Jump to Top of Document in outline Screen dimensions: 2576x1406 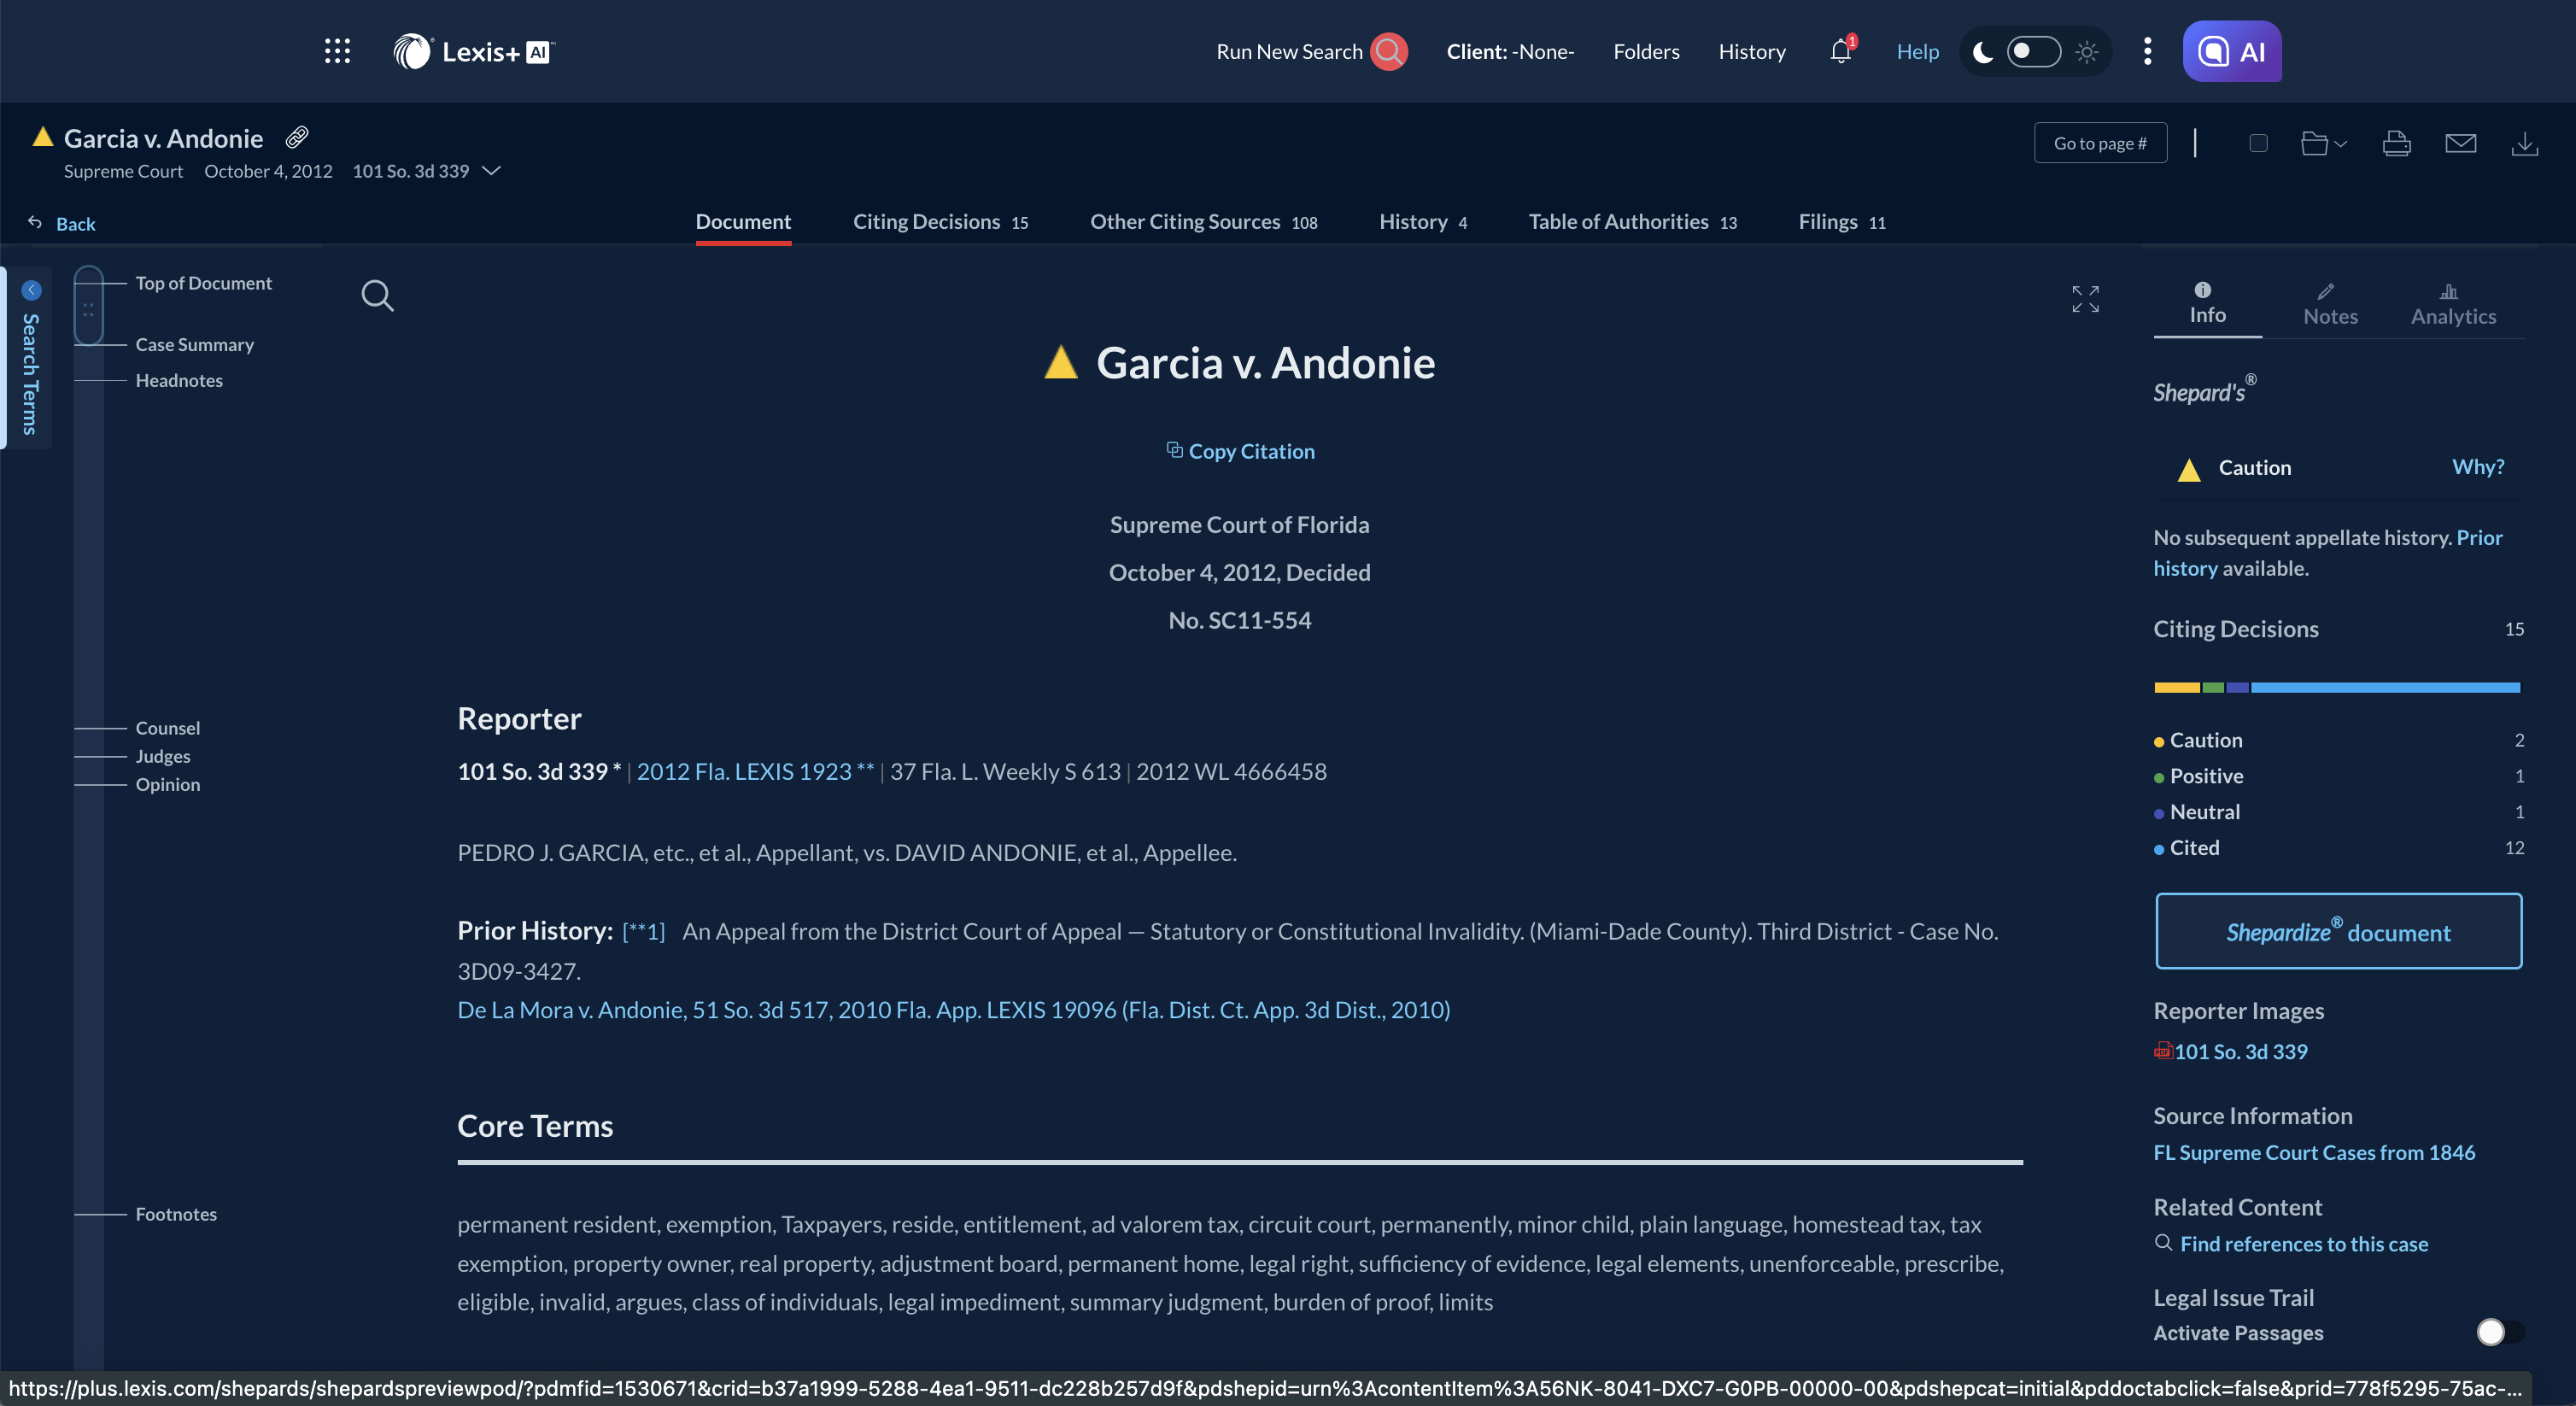click(203, 283)
